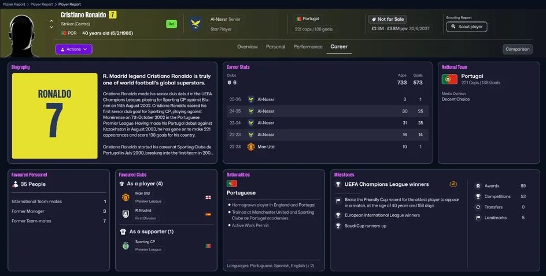Click the trophy icon beside Saudi Cup runners-up
Viewport: 546px width, 276px height.
338,226
